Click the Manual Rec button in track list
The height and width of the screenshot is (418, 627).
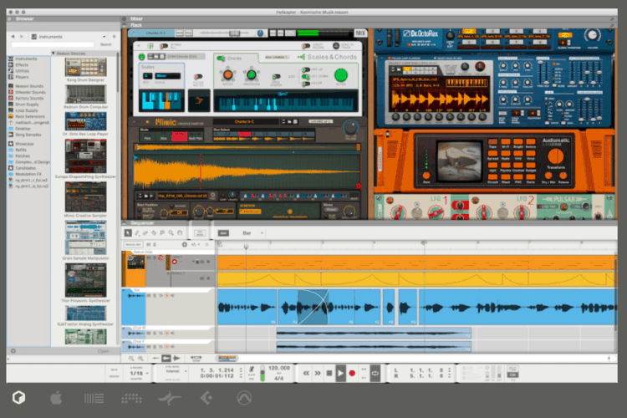(132, 244)
